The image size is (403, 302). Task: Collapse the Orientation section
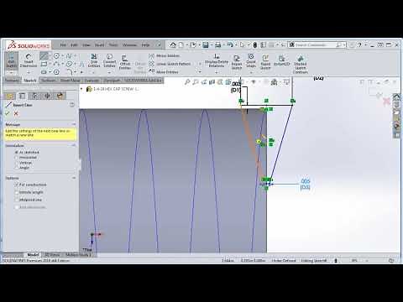pyautogui.click(x=74, y=146)
